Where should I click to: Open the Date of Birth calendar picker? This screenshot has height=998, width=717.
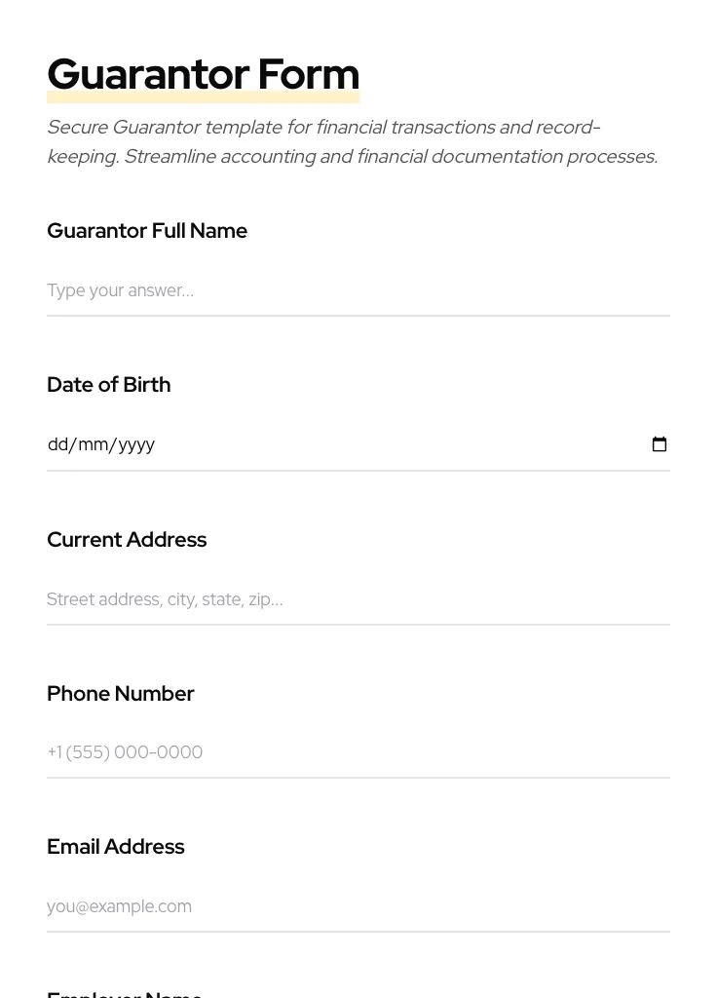(x=660, y=444)
